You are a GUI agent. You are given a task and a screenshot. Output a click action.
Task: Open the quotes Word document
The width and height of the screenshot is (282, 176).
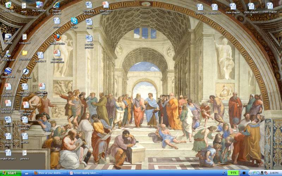(x=57, y=23)
